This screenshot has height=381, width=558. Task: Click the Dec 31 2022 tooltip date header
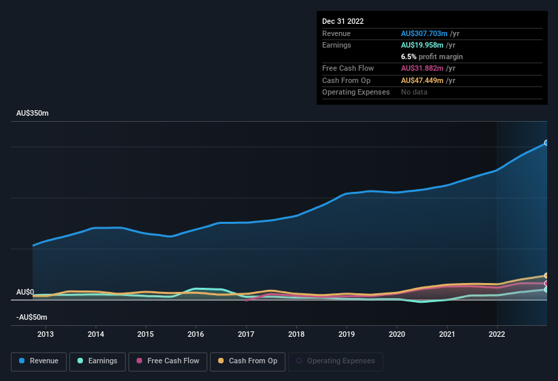[x=343, y=21]
